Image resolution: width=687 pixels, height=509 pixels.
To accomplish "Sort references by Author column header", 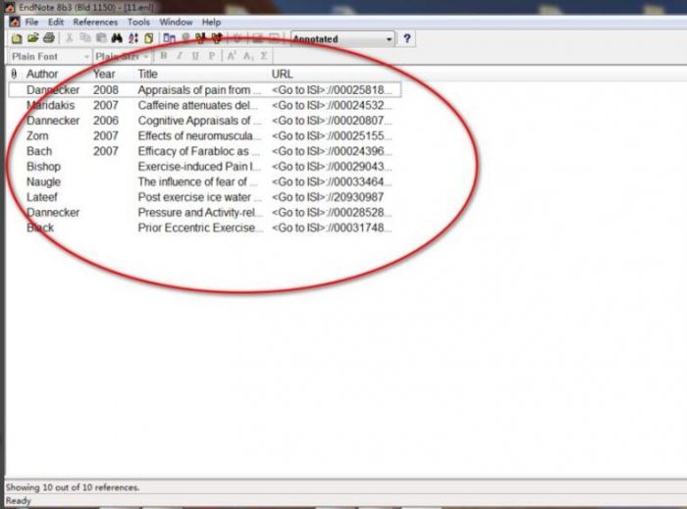I will (x=42, y=74).
